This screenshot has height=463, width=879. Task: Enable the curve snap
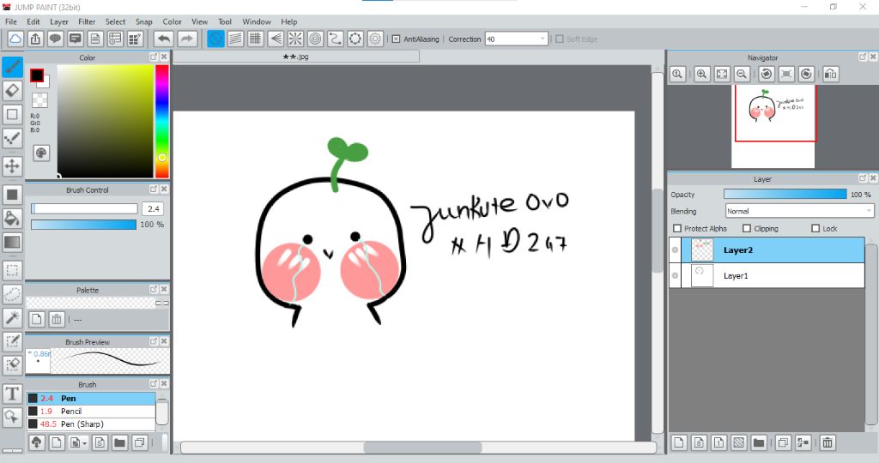click(x=336, y=39)
